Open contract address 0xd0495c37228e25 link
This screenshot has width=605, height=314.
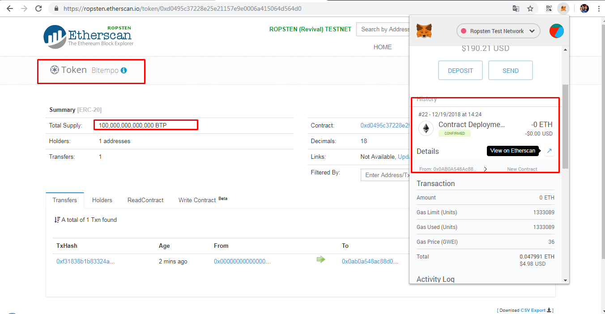[385, 126]
